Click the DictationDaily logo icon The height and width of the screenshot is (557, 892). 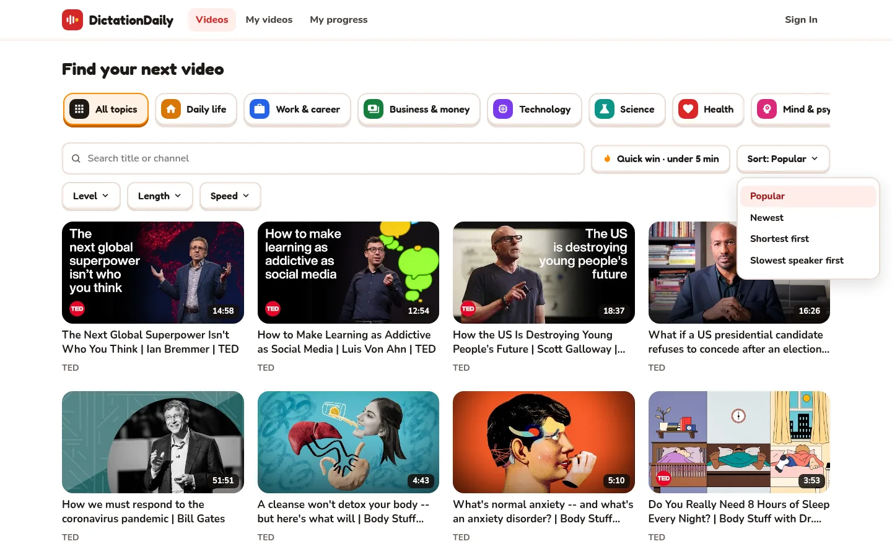point(72,20)
